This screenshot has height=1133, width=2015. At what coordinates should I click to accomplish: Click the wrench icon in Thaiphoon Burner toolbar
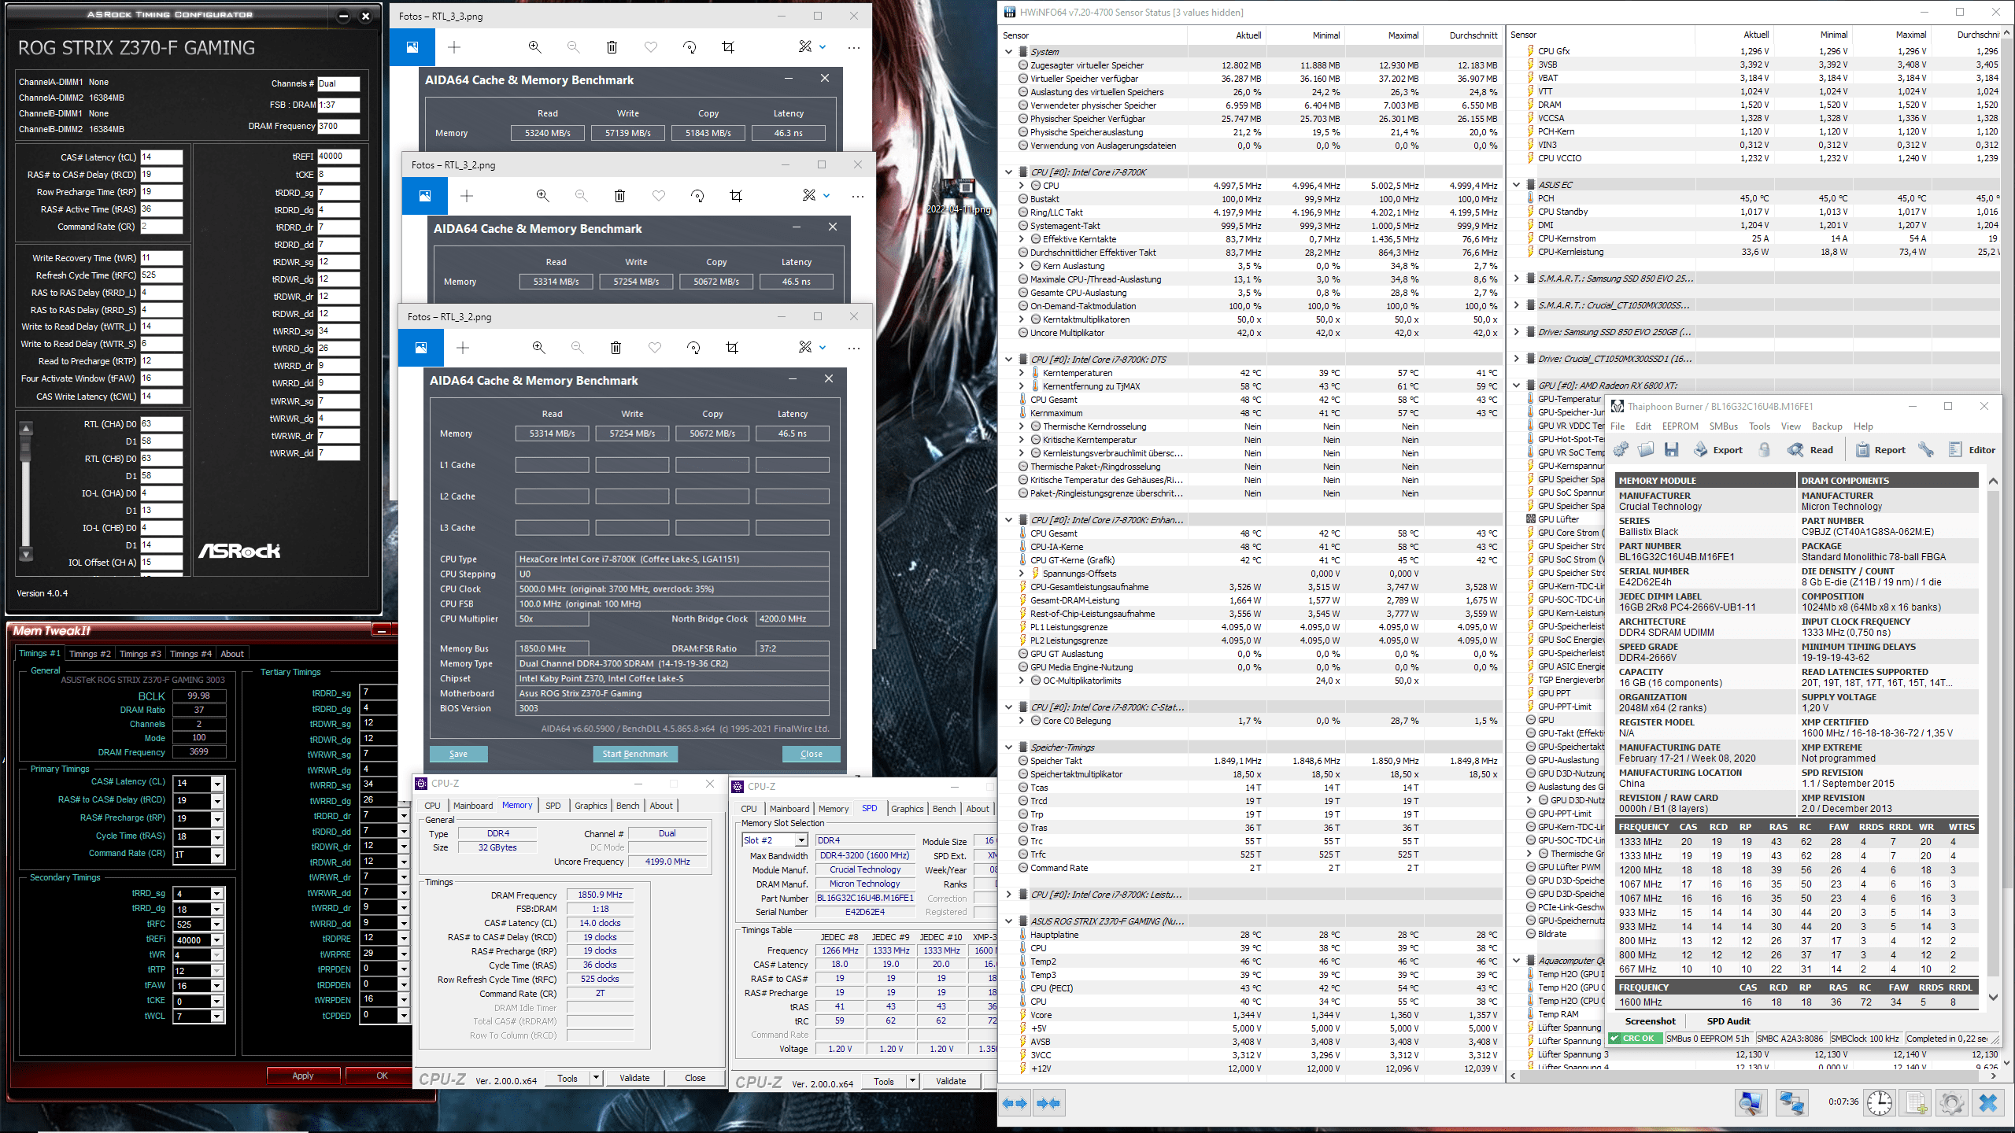tap(1925, 450)
